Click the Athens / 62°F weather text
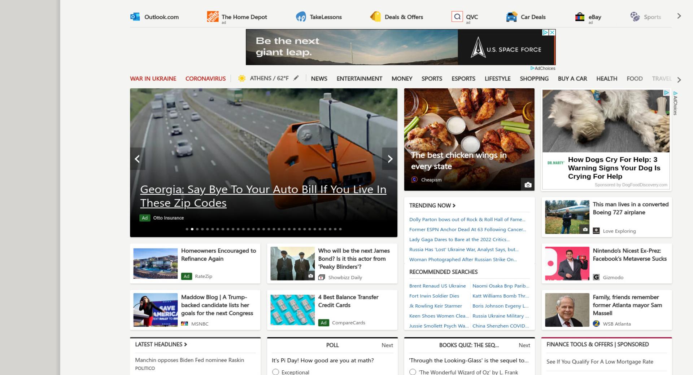 (269, 78)
